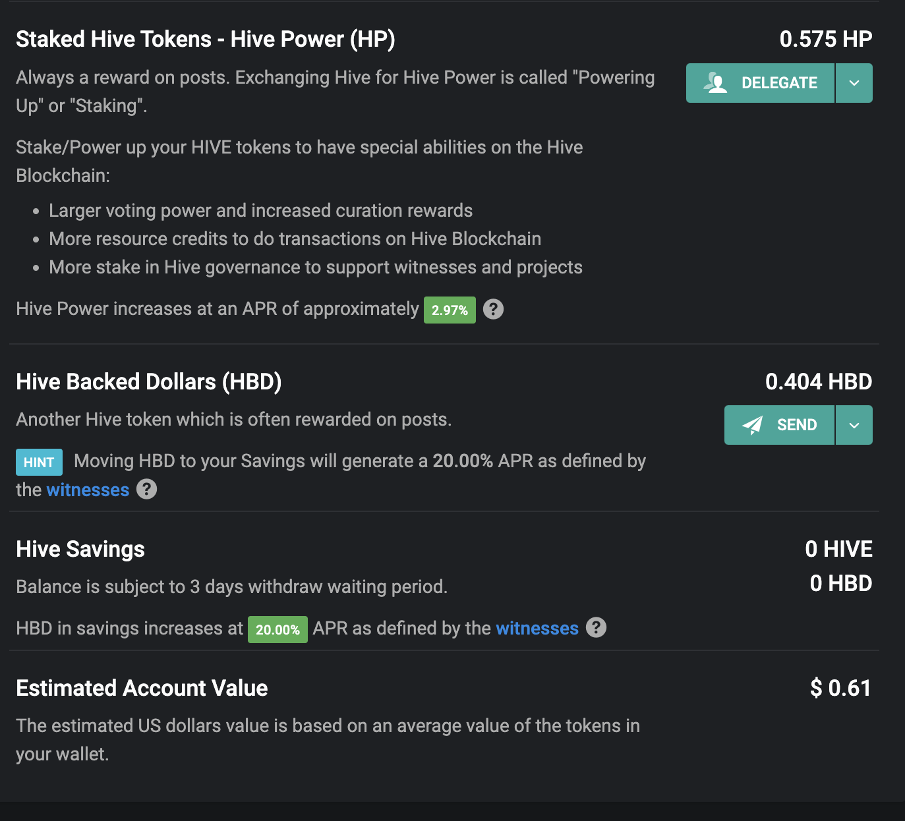Open witnesses link in the HBD hint

tap(88, 490)
